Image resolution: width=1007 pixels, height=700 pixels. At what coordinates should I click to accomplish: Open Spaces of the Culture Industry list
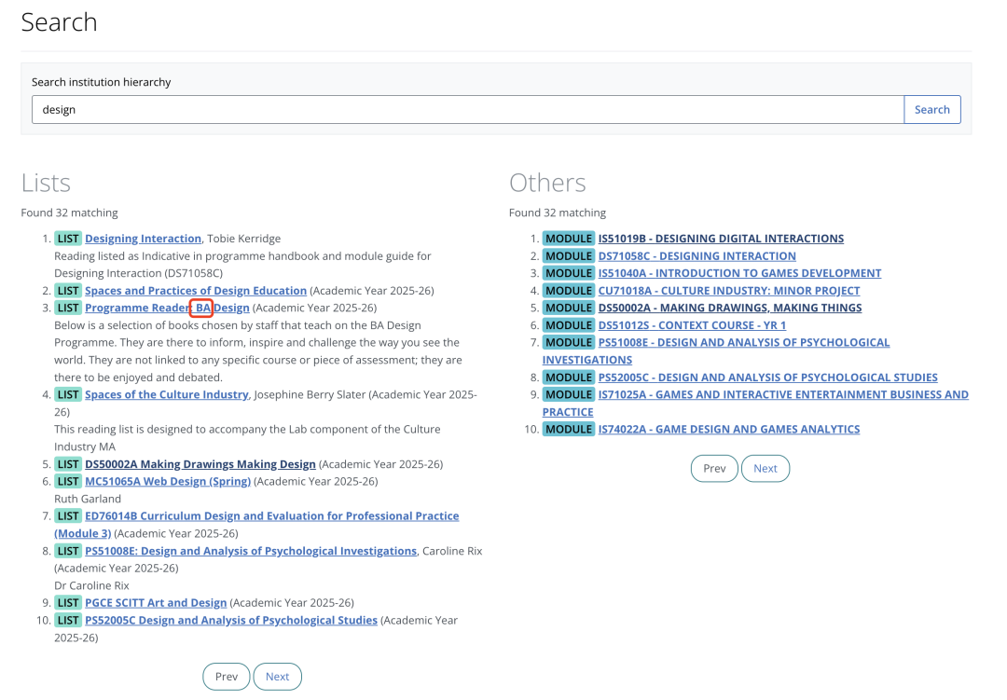(x=166, y=394)
